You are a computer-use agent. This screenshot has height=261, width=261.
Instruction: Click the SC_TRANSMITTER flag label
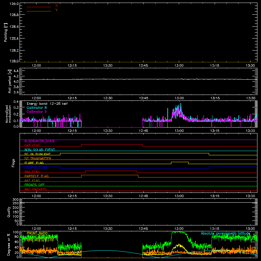click(38, 159)
